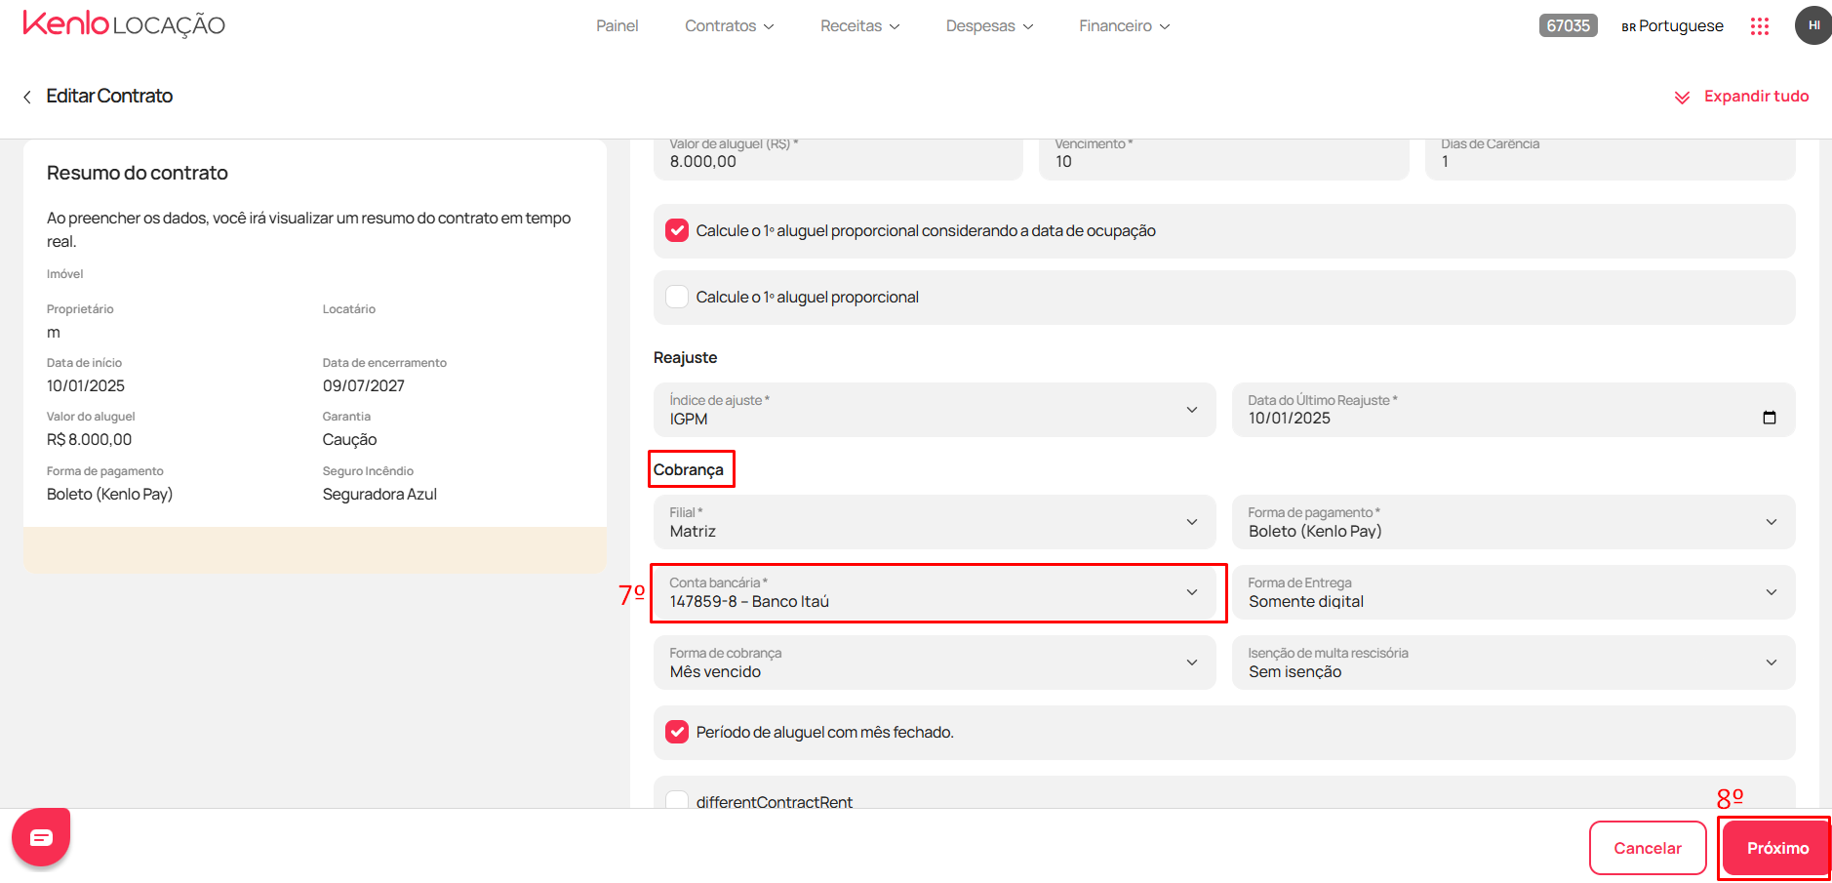The height and width of the screenshot is (883, 1832).
Task: Uncheck first proportional rent by occupation date
Action: point(677,230)
